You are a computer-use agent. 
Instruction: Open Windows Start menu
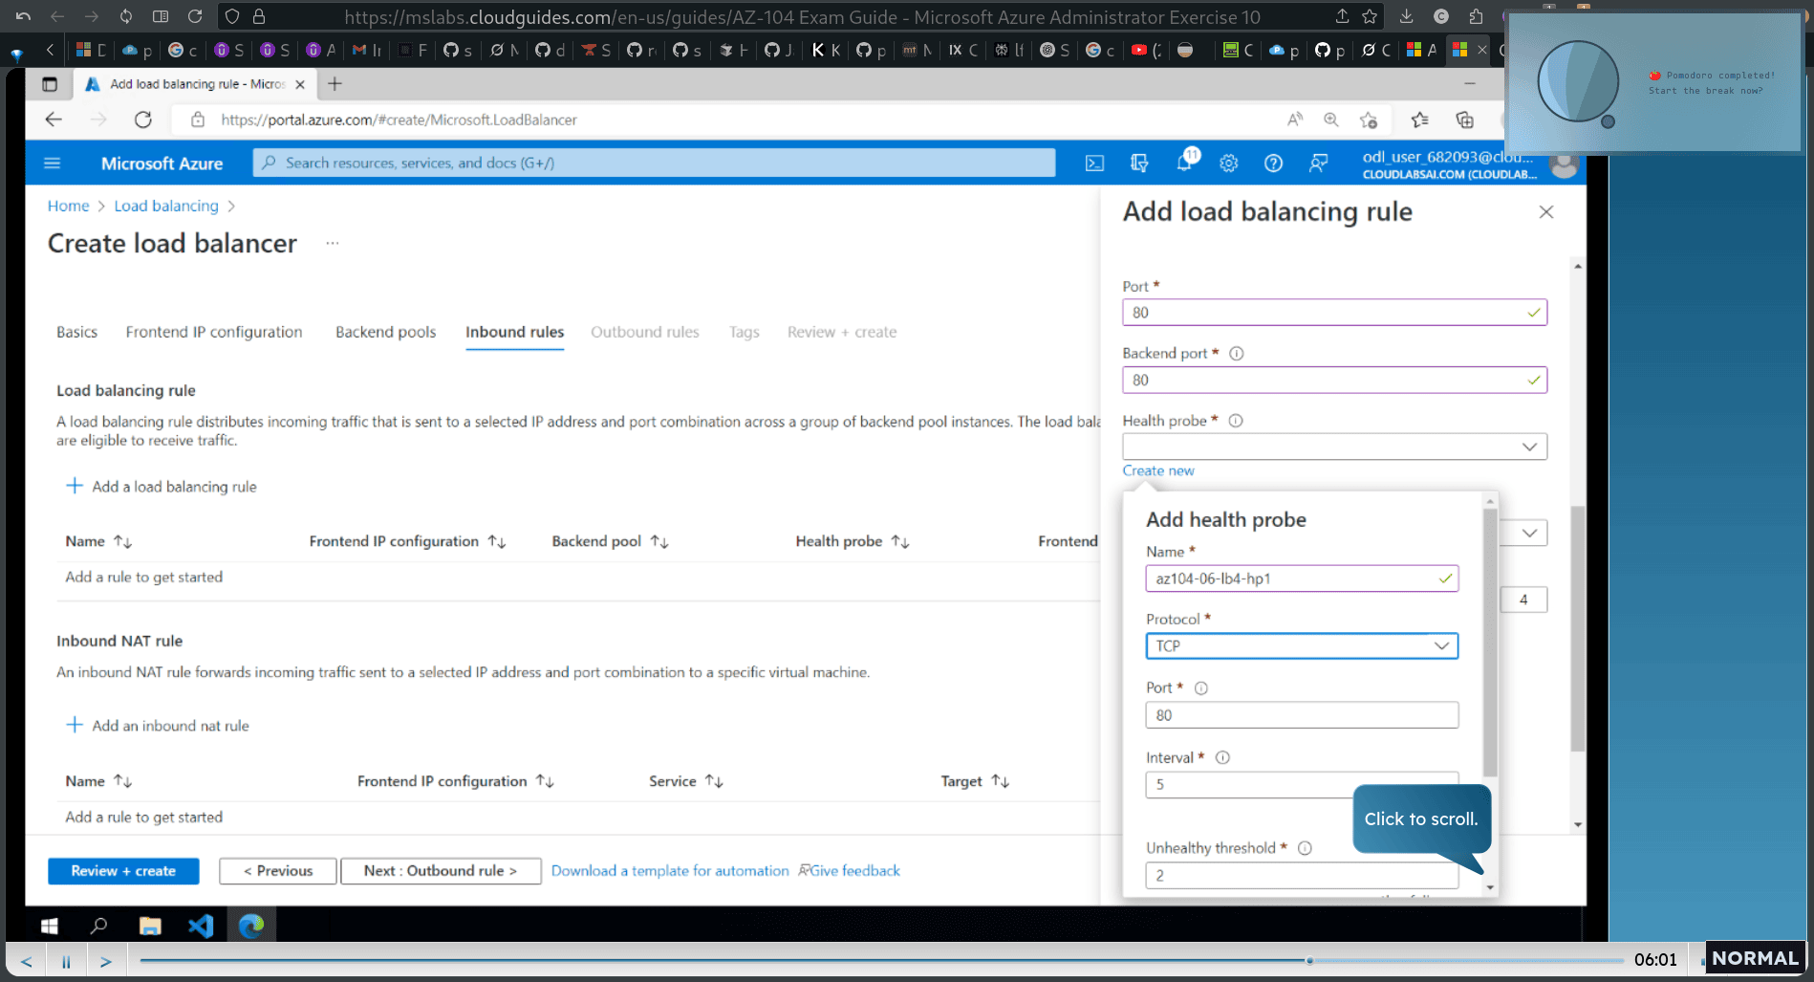pos(50,926)
